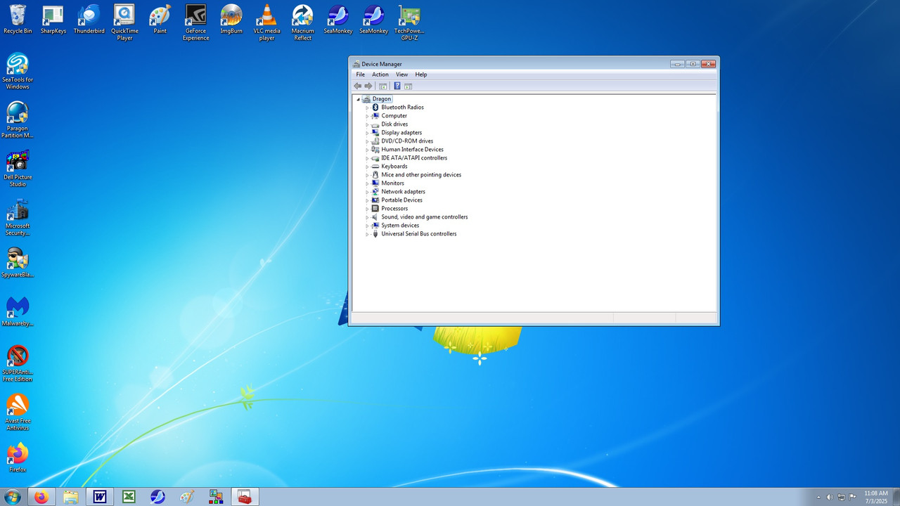Select the Keyboards category label

coord(394,167)
